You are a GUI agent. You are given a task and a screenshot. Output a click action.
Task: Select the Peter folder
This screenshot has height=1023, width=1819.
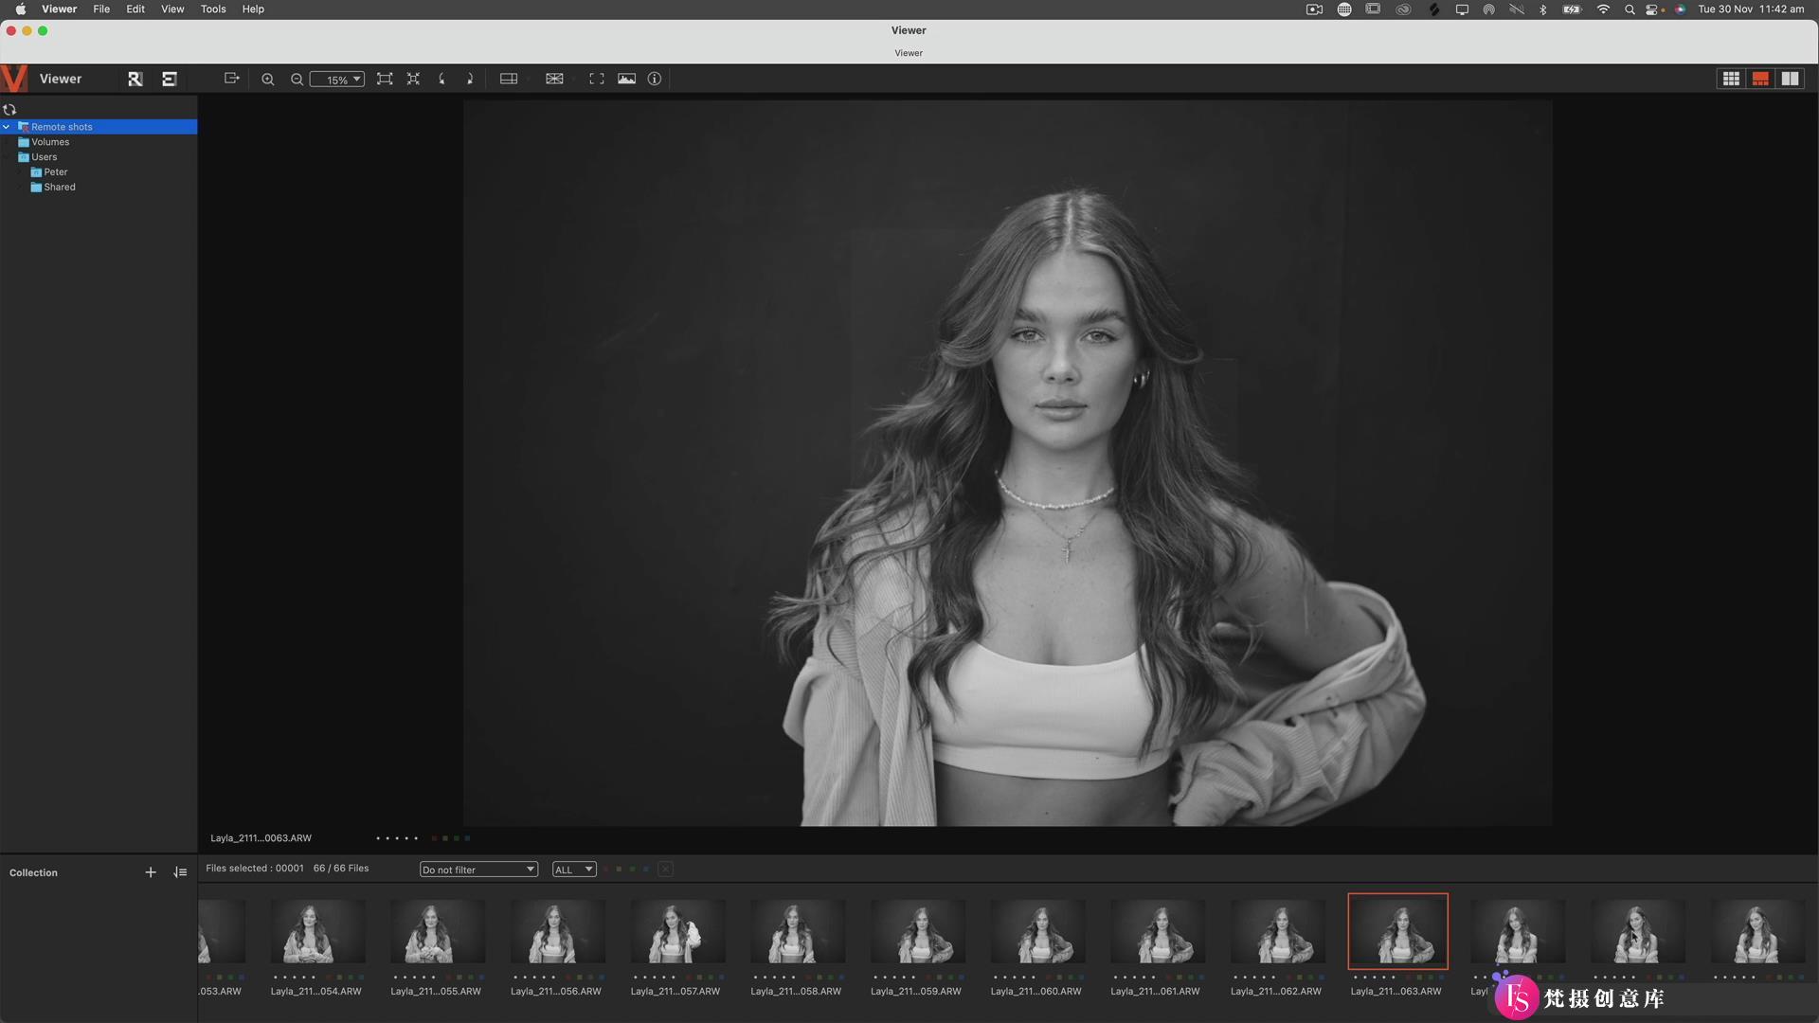[x=55, y=172]
